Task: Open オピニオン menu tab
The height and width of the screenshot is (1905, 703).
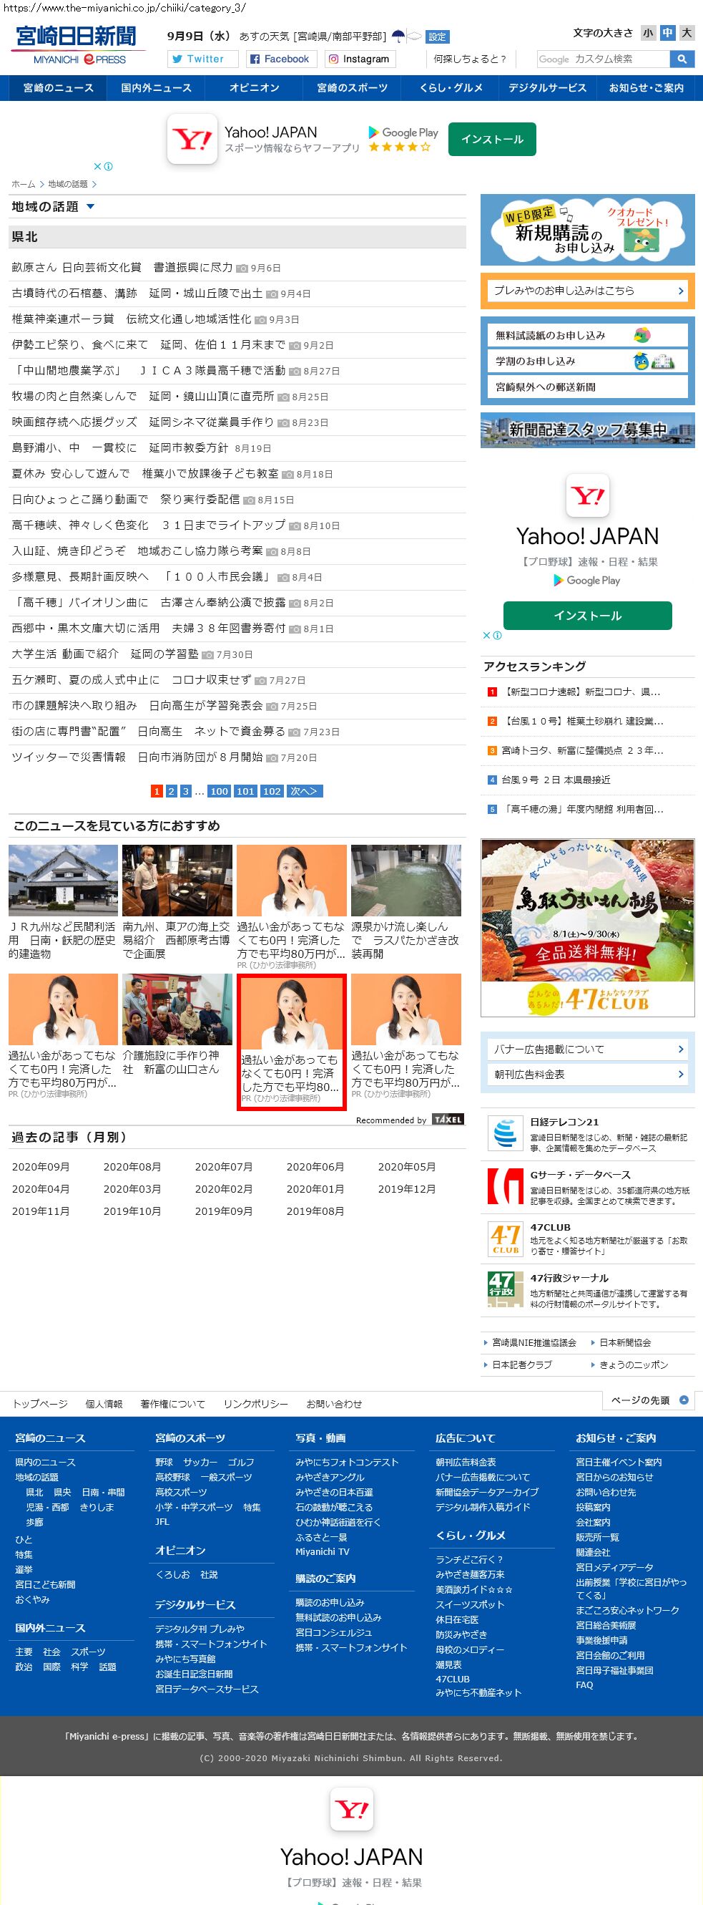Action: point(254,88)
